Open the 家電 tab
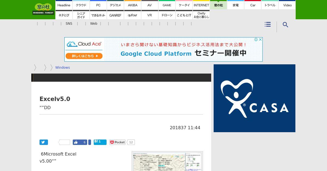This screenshot has width=327, height=171. click(x=235, y=5)
